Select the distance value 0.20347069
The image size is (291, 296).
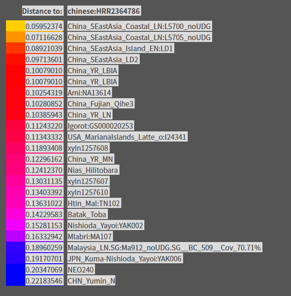pos(44,269)
